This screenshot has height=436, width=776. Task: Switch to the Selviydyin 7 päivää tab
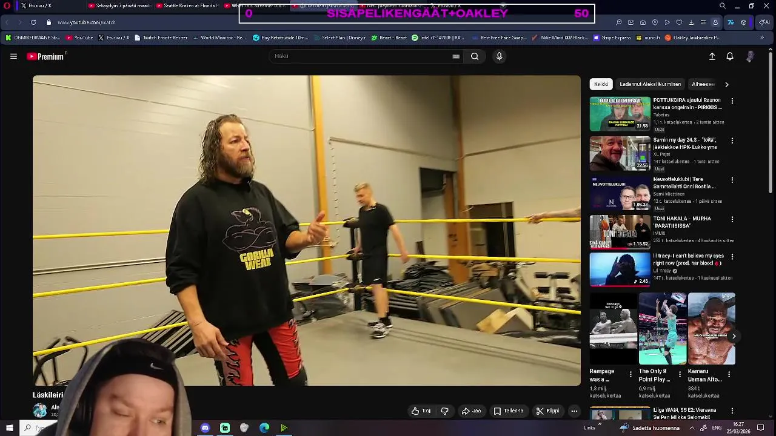pyautogui.click(x=119, y=5)
